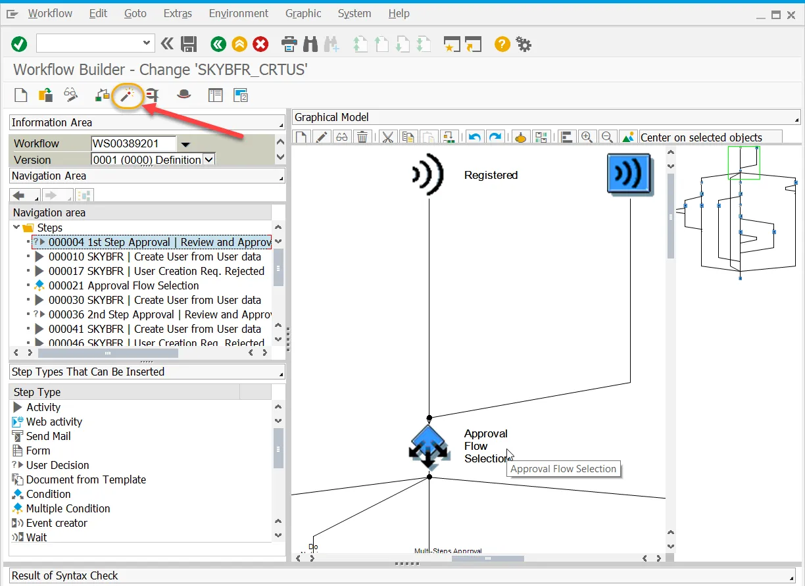Click the Test workflow icon
The image size is (805, 586).
[x=153, y=95]
